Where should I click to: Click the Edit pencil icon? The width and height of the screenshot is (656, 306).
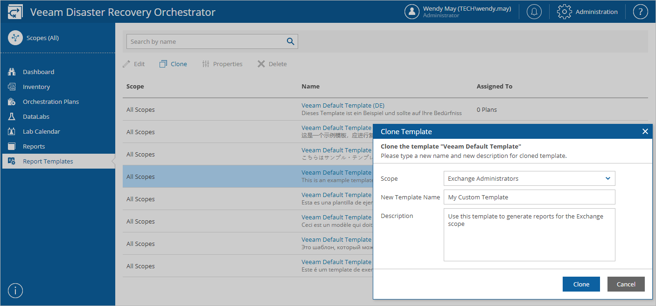coord(126,64)
